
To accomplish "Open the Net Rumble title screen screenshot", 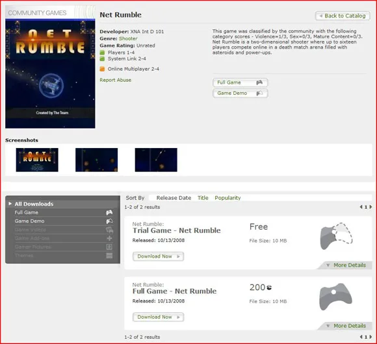I will pos(37,160).
